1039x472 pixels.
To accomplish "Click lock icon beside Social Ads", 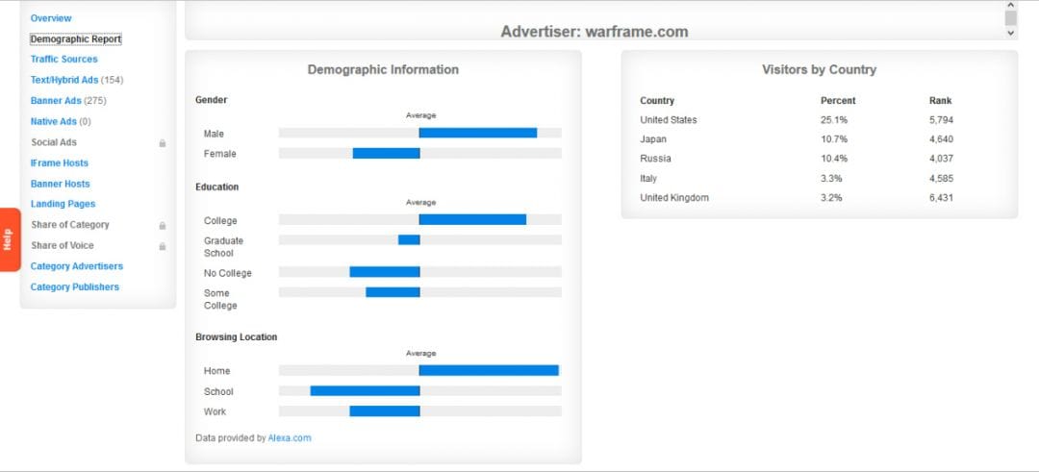I will coord(163,143).
